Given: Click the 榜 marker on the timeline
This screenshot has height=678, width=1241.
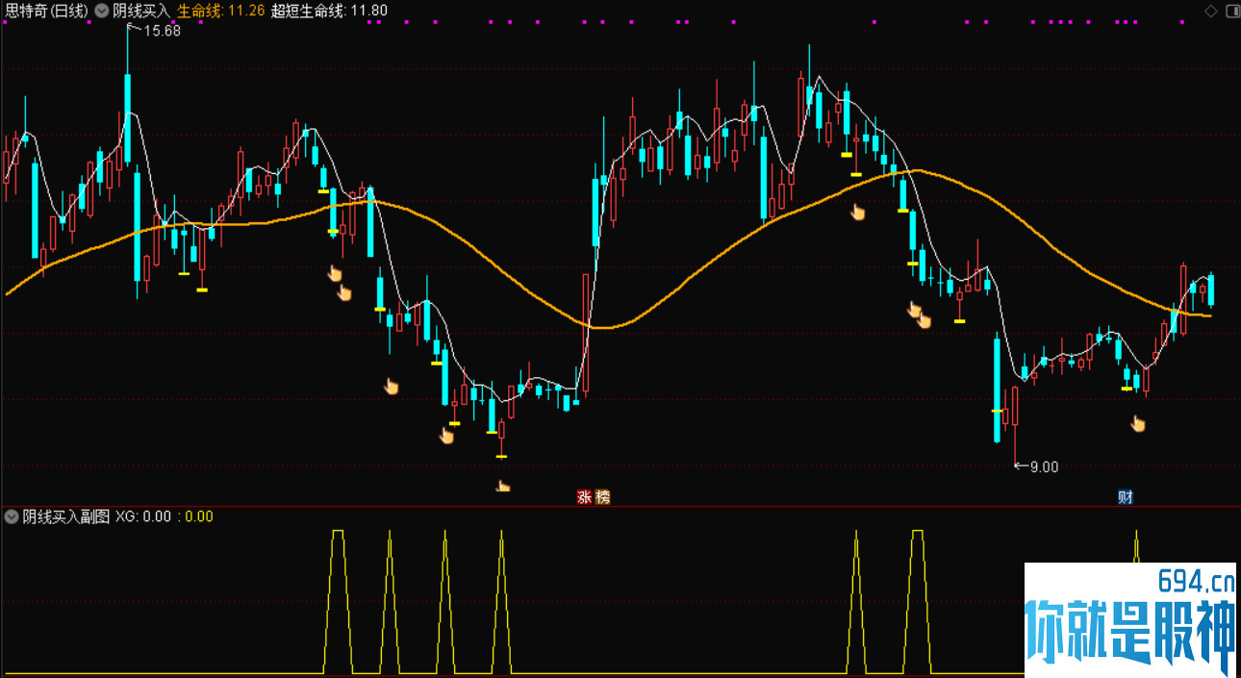Looking at the screenshot, I should [602, 497].
